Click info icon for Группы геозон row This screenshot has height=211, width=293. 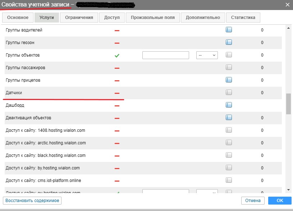(x=229, y=43)
